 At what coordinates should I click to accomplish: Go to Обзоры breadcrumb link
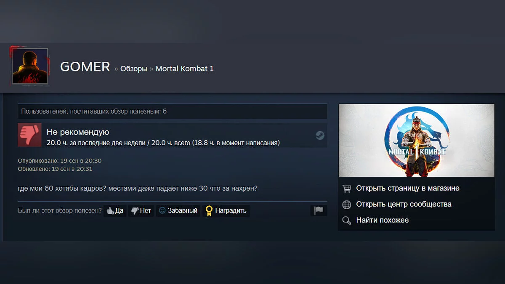coord(134,69)
